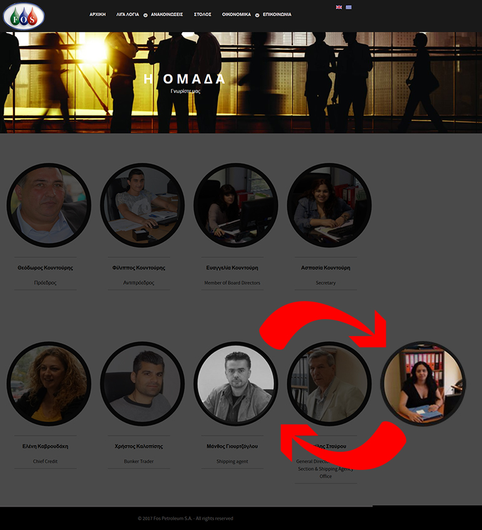Click Φίλιππος Κουντούρης profile photo

[142, 205]
